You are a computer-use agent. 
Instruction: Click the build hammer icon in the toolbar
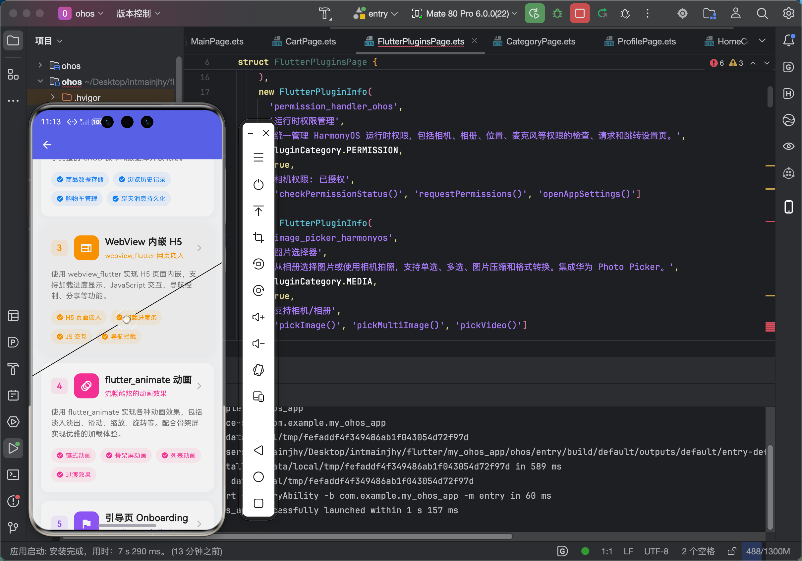(325, 14)
